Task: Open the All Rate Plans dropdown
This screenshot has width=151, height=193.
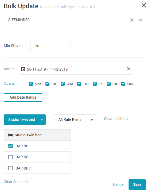Action: point(75,120)
